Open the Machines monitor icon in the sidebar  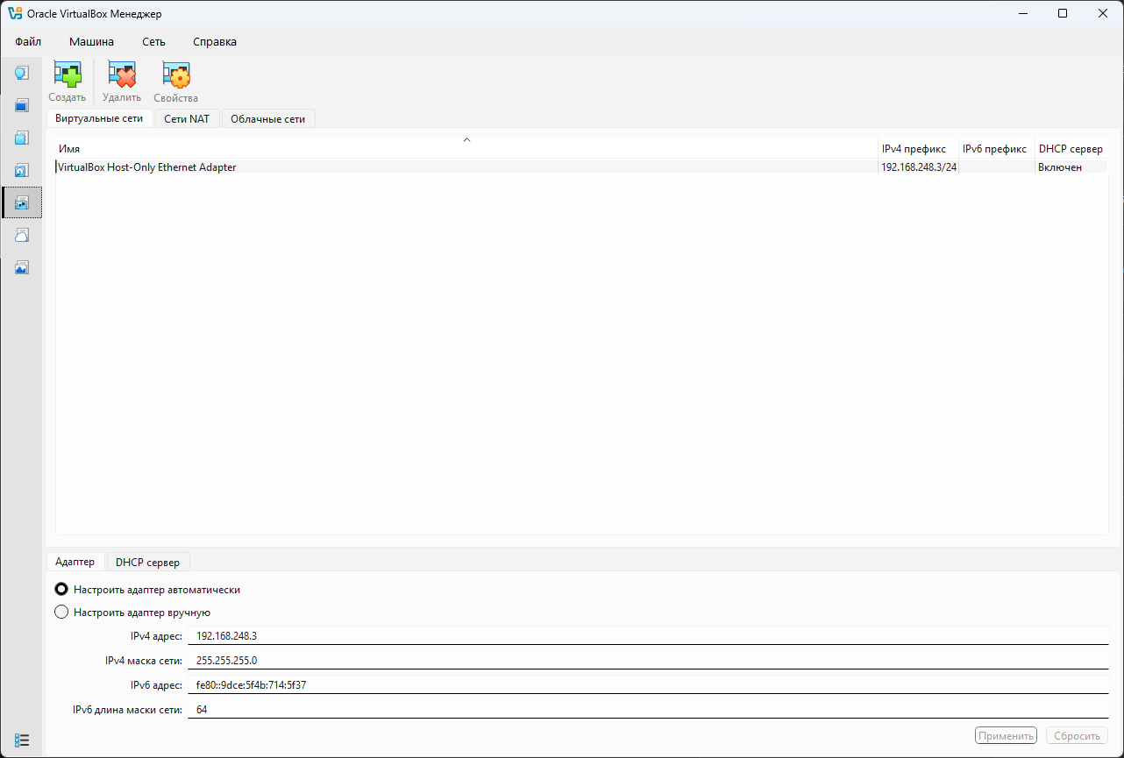pyautogui.click(x=22, y=105)
